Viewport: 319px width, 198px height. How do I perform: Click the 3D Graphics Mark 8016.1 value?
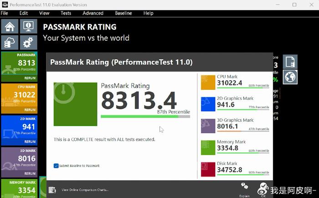coord(227,126)
